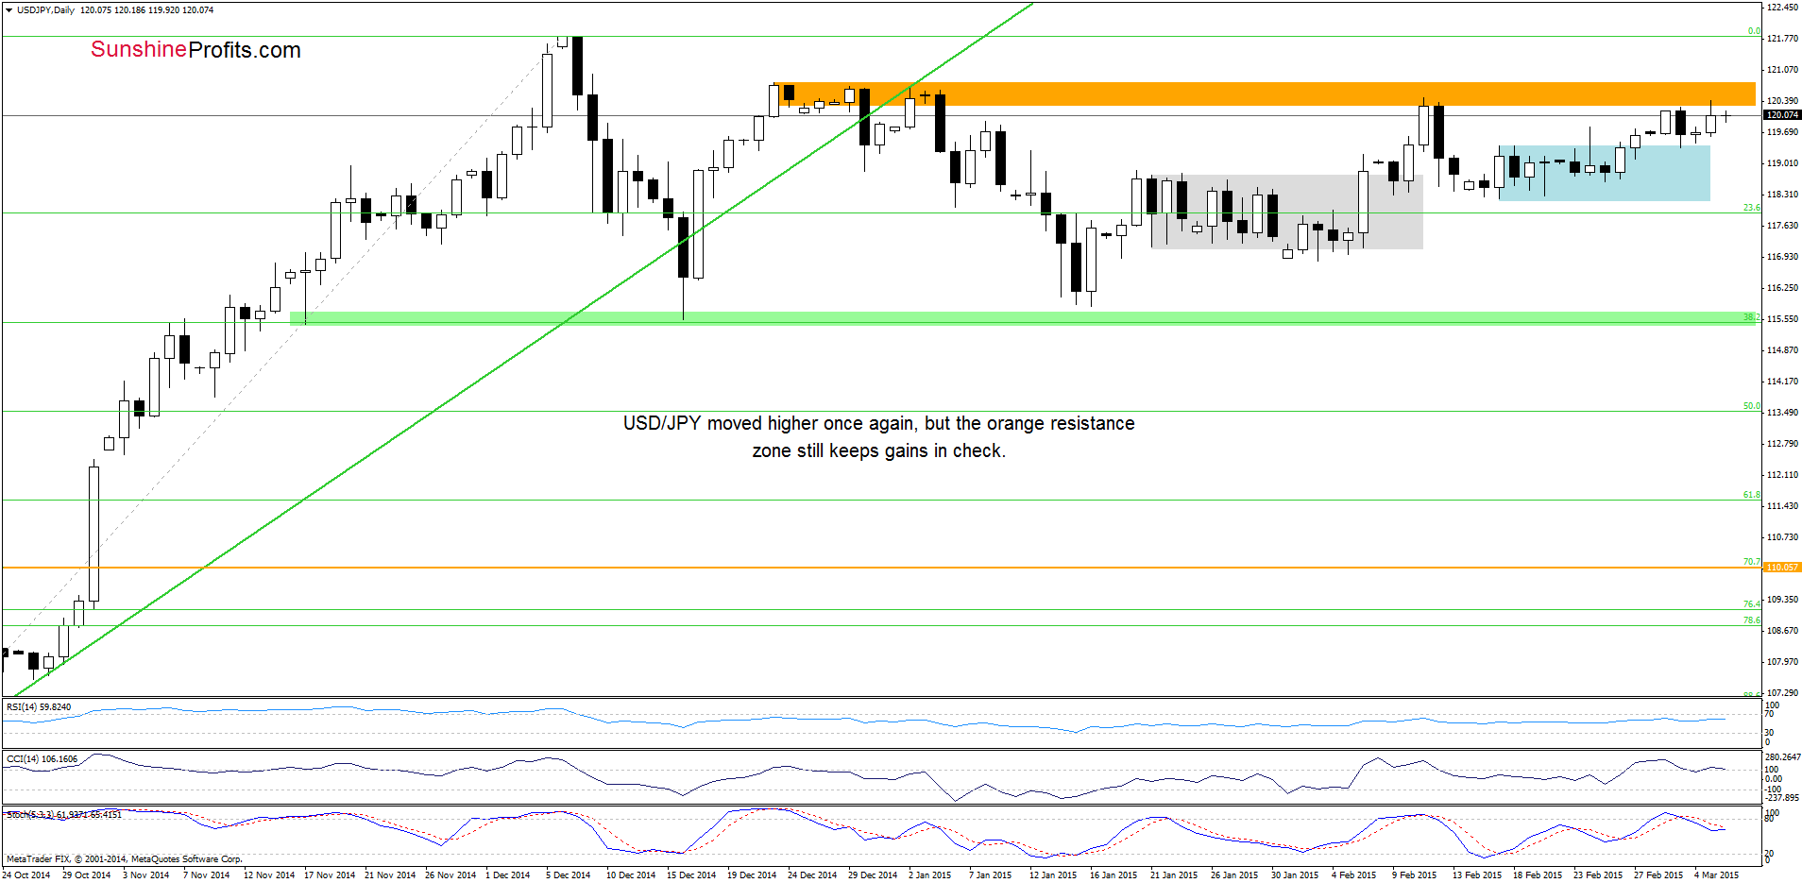Click the current price tag 120.074
This screenshot has width=1802, height=883.
coord(1782,115)
